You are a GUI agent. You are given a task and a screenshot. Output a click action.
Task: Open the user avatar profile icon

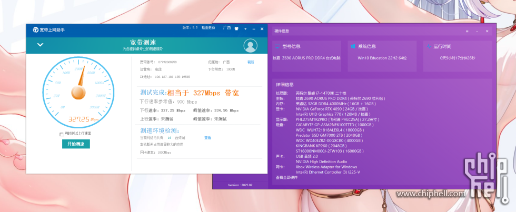pyautogui.click(x=251, y=45)
